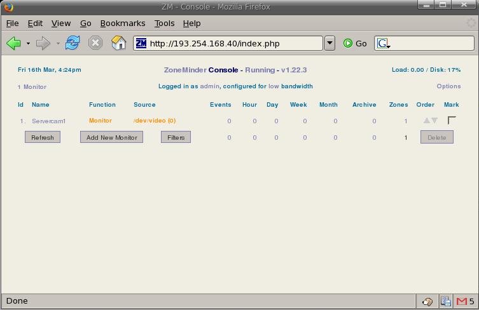This screenshot has width=479, height=310.
Task: Click the Firefox logo in title bar
Action: (x=9, y=6)
